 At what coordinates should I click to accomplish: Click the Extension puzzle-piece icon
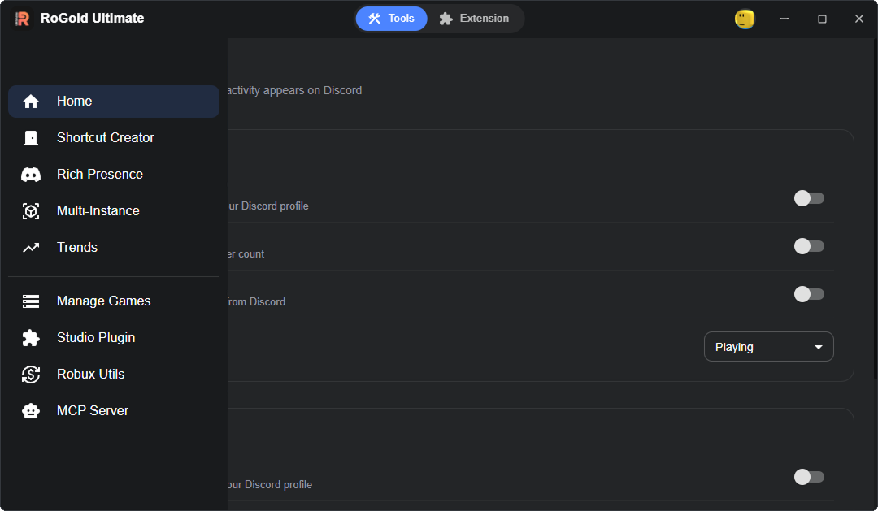click(x=446, y=19)
